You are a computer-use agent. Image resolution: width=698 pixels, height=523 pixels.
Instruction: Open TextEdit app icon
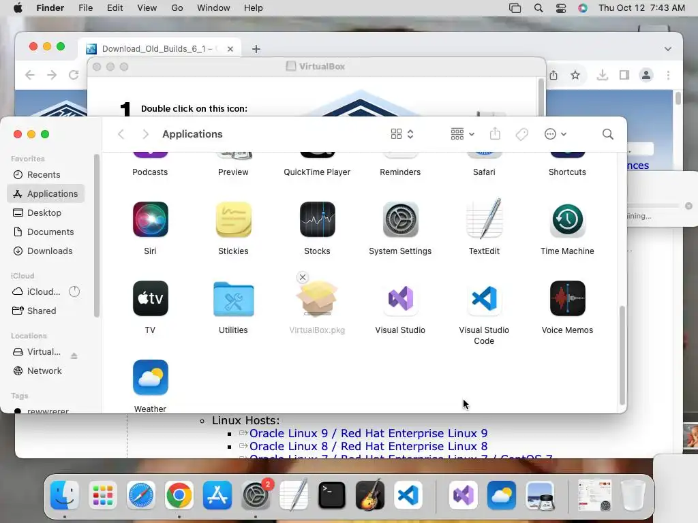484,219
